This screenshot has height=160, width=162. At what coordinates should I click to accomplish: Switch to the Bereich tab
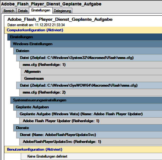(9, 11)
